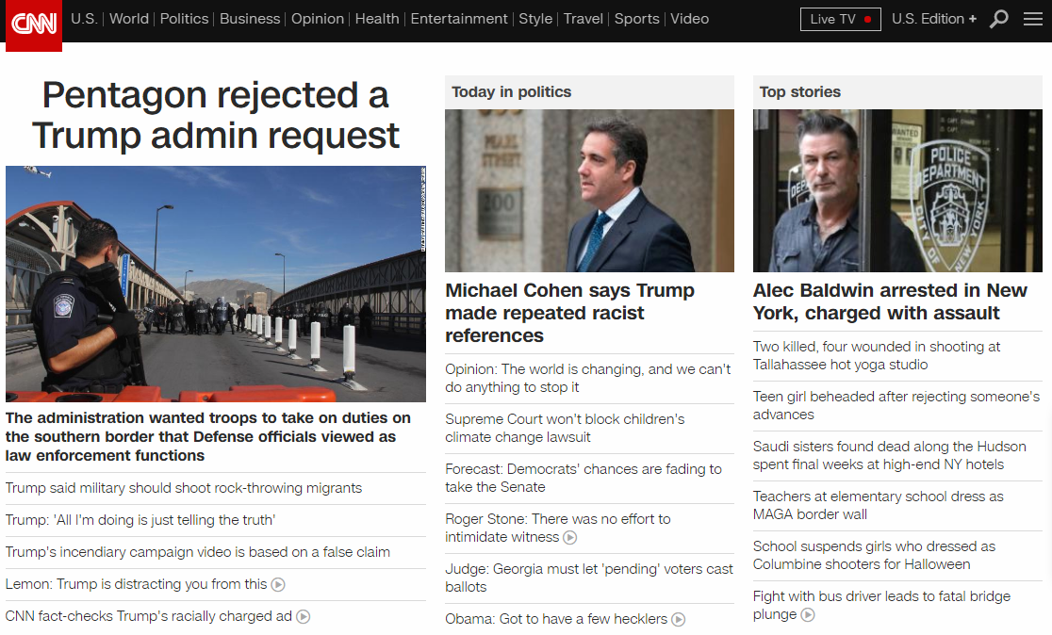This screenshot has height=635, width=1052.
Task: Open Obama: Got to have a few hecklers
Action: coord(556,620)
